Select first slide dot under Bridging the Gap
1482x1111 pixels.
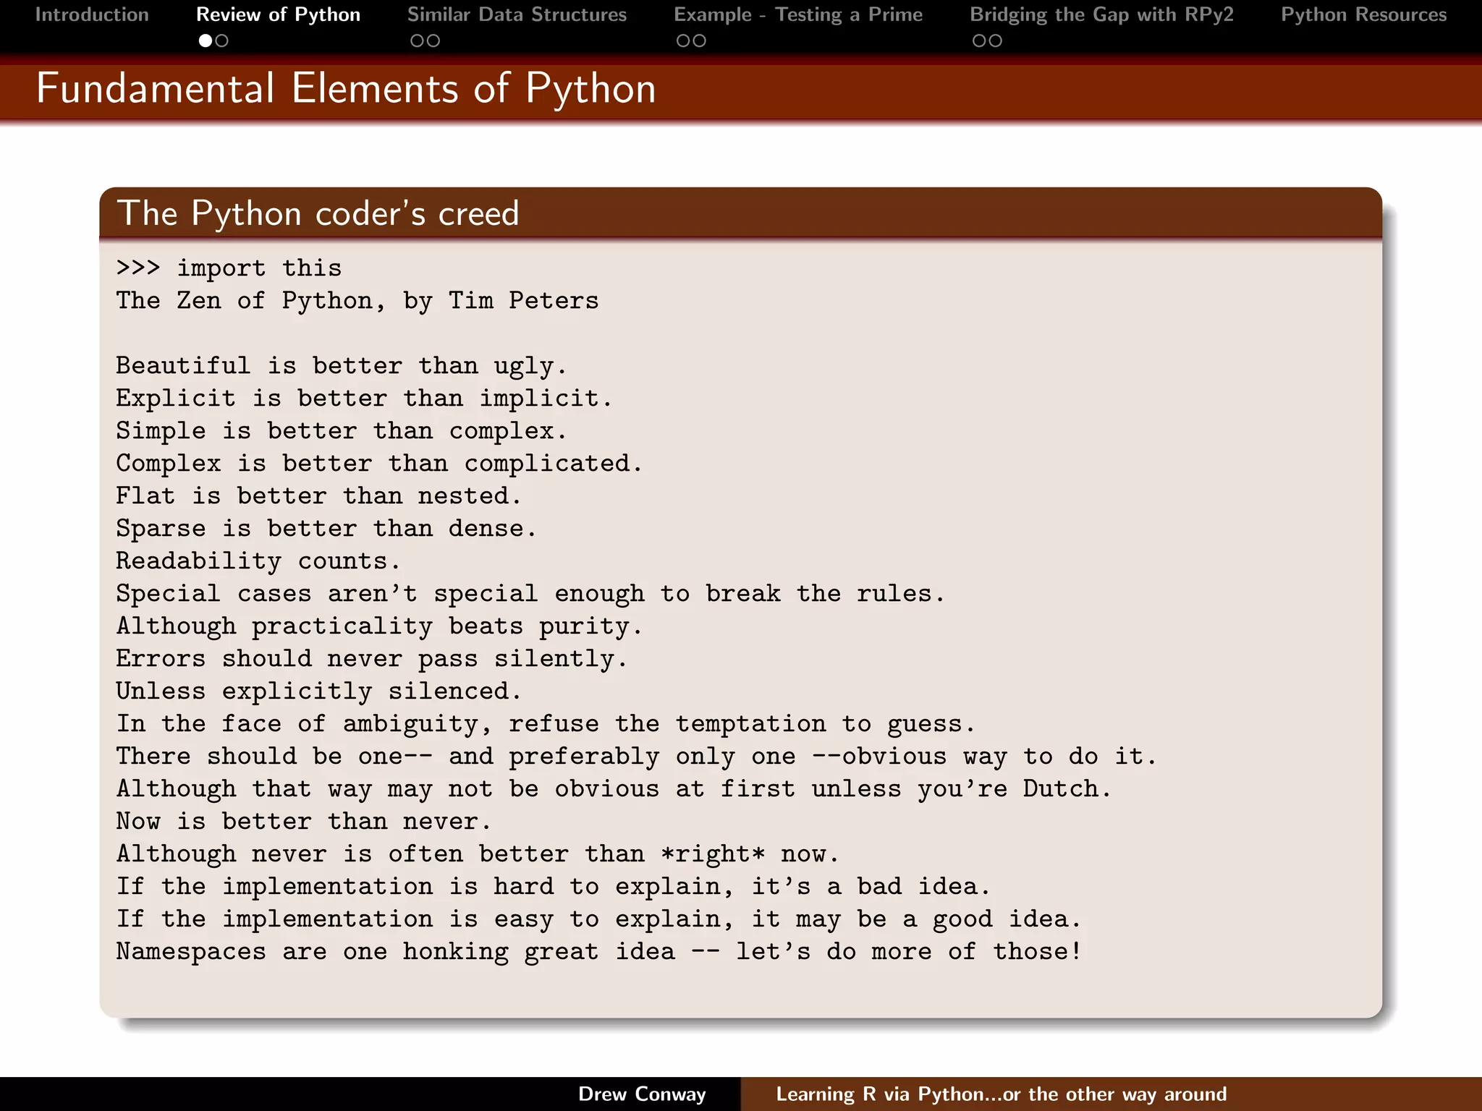pyautogui.click(x=979, y=41)
